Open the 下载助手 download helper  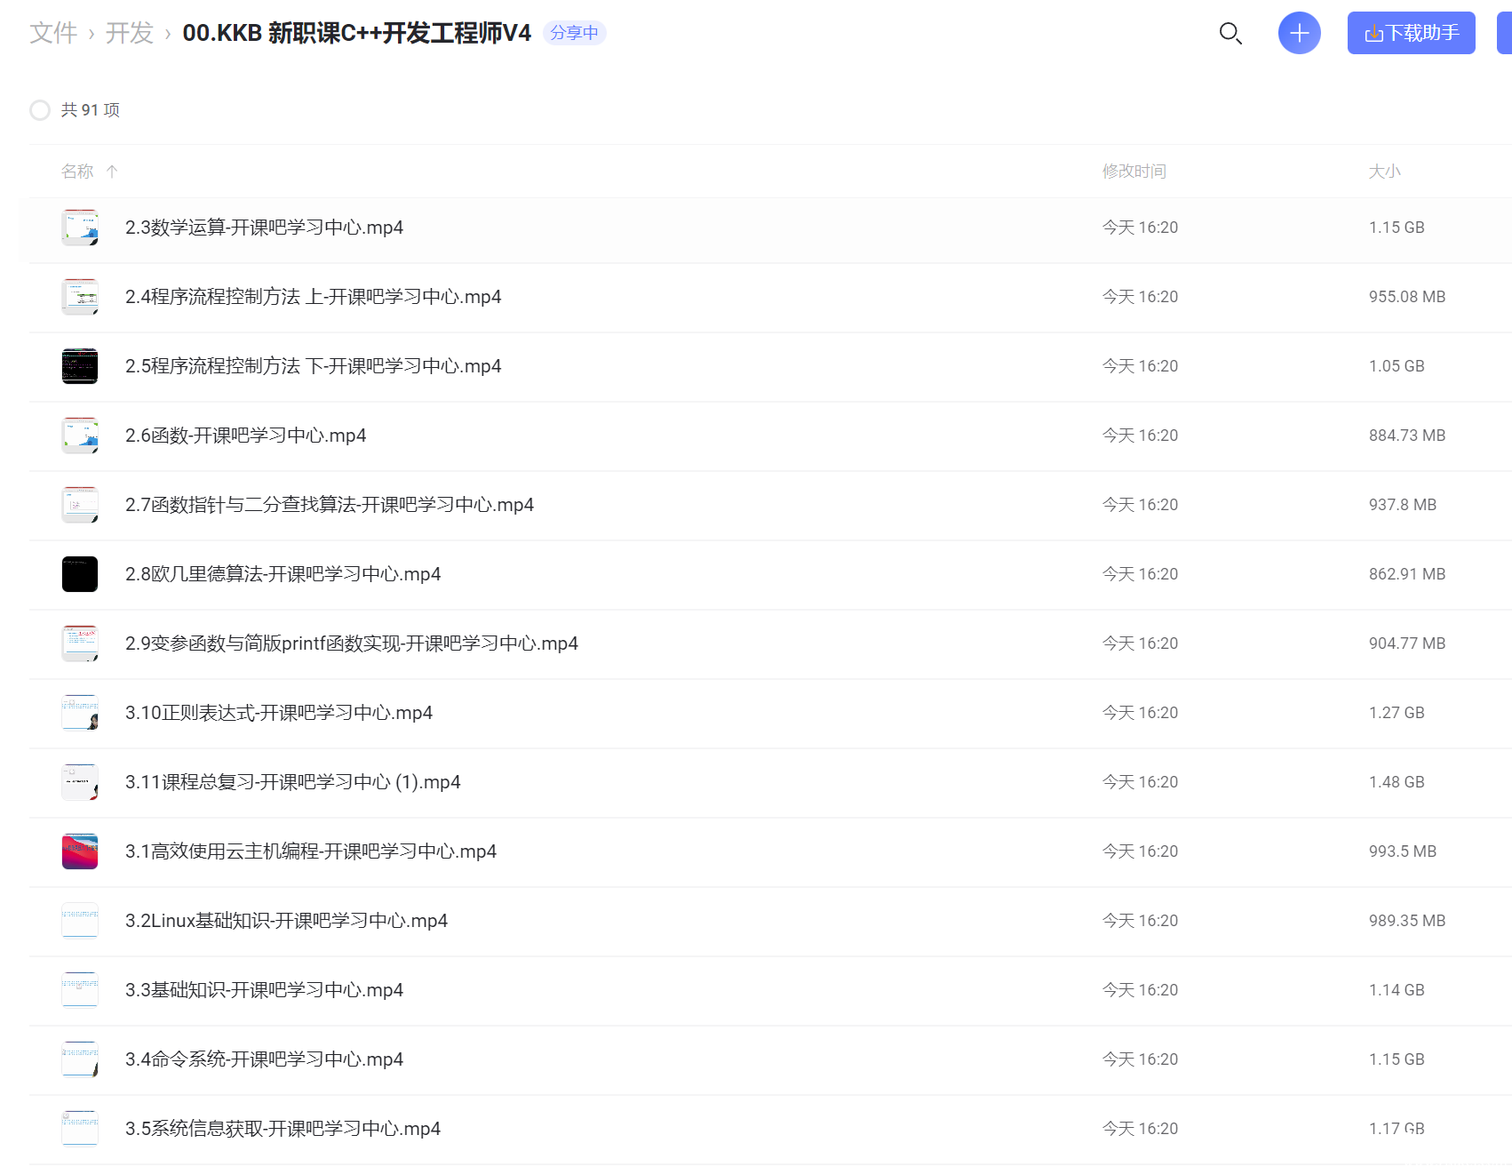1411,33
